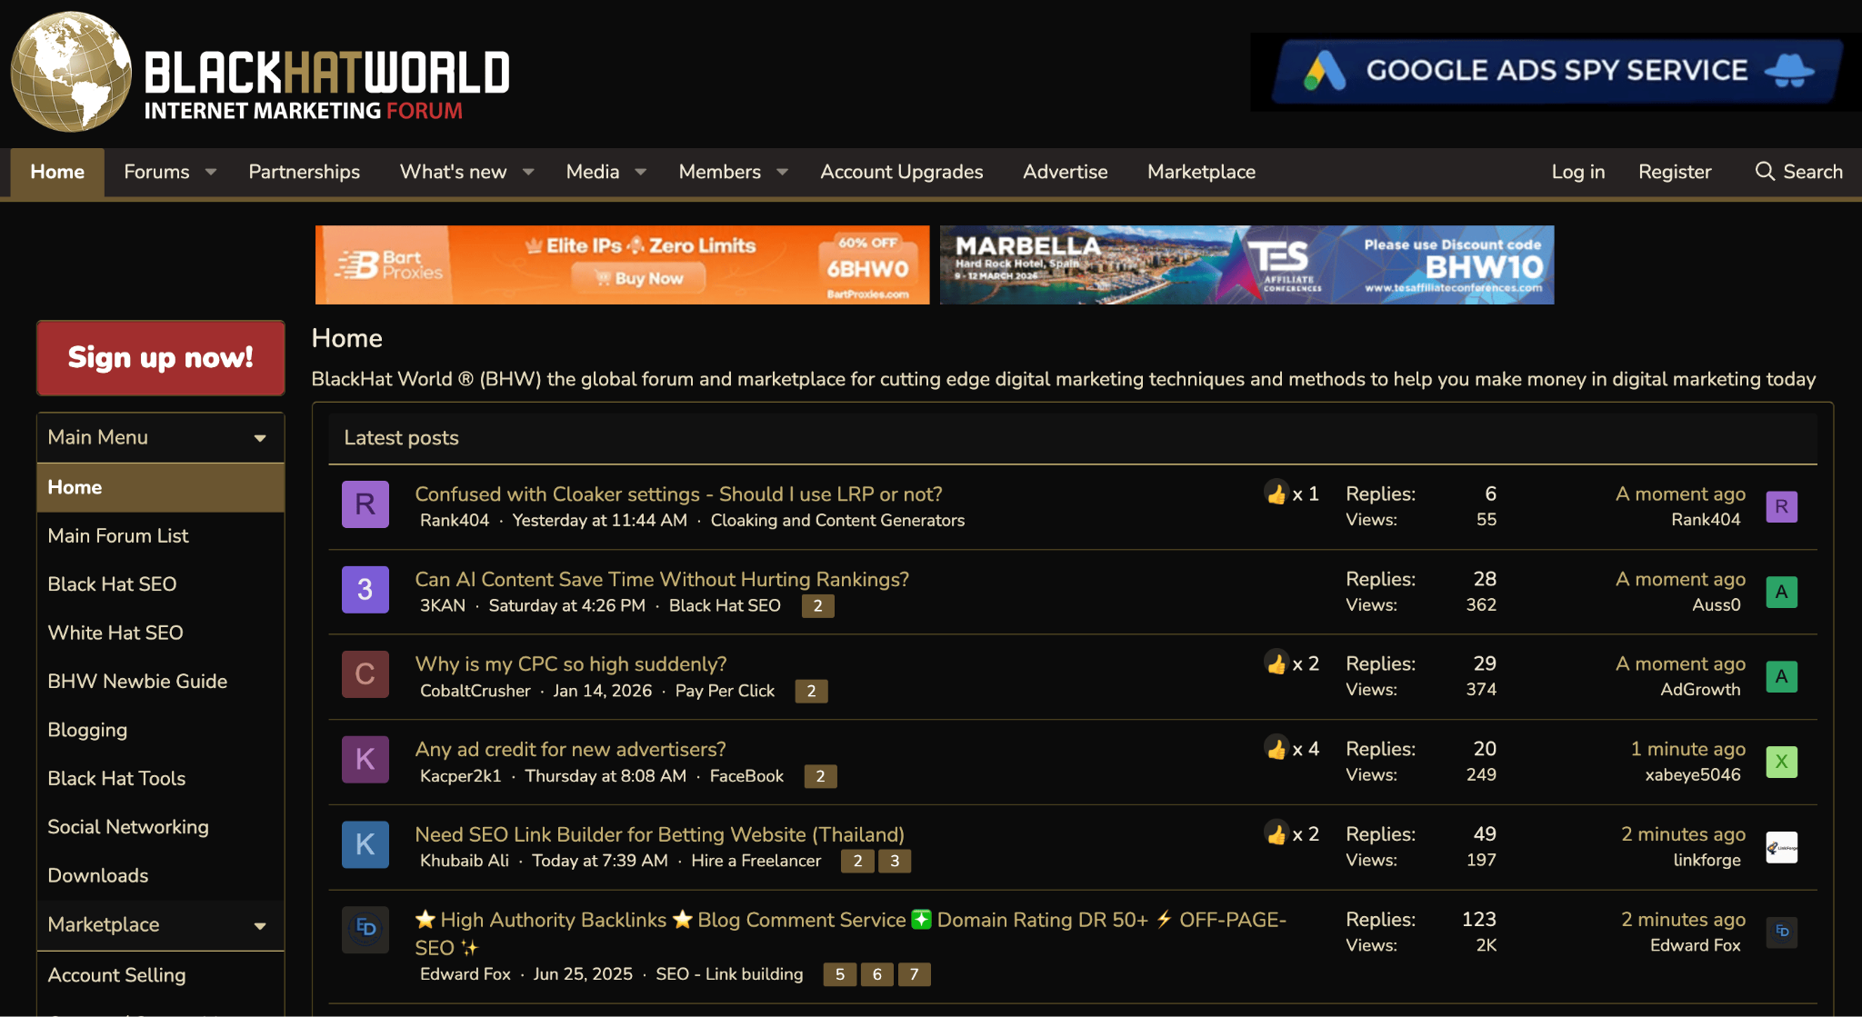Viewport: 1862px width, 1017px height.
Task: Select CobaltCrusher's avatar icon
Action: (365, 674)
